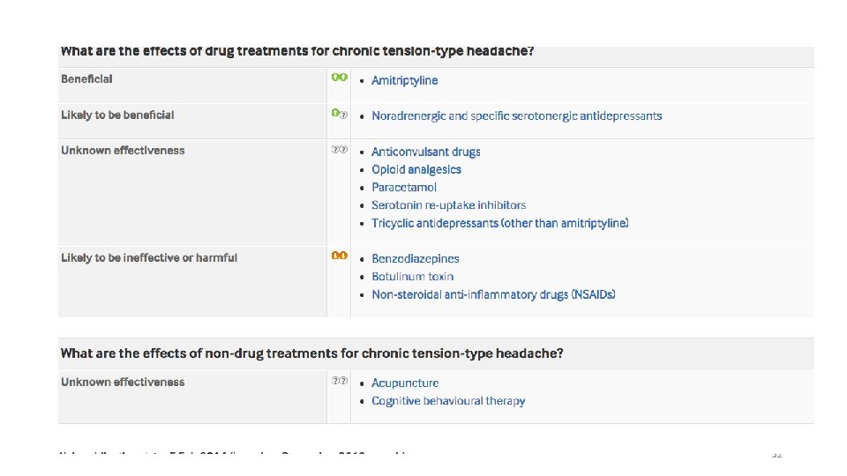
Task: Open Non-steroidal anti-inflammatory drugs (NSAIDs) link
Action: [492, 294]
